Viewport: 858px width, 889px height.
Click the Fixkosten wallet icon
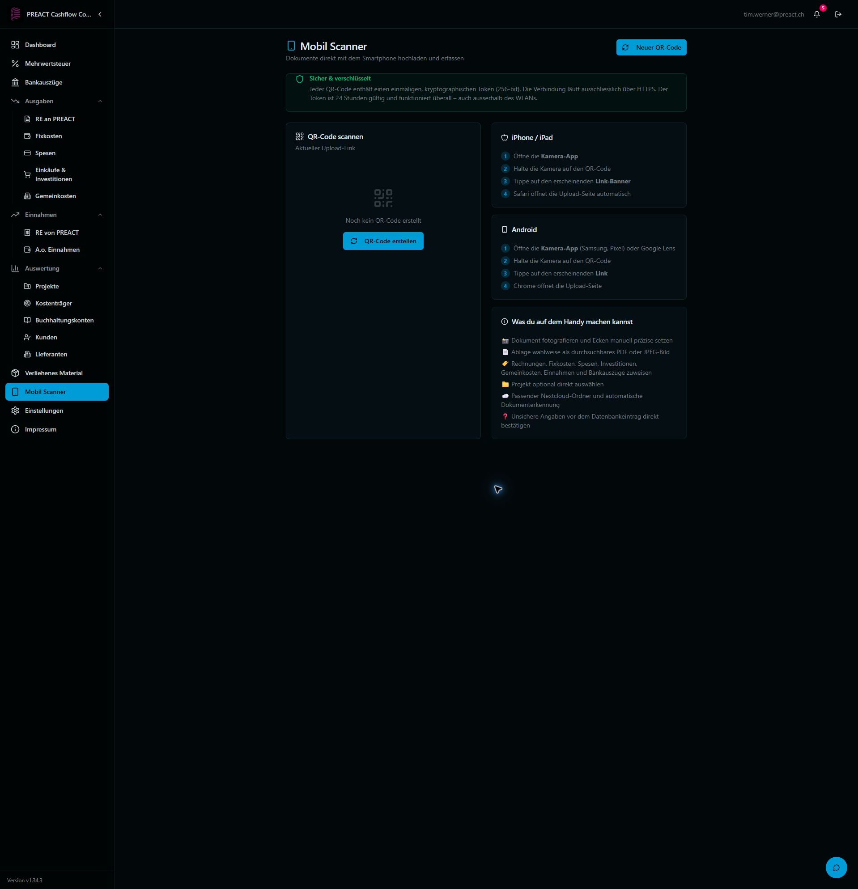(x=27, y=136)
